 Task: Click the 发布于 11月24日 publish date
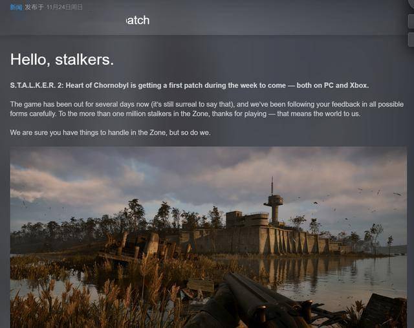(54, 7)
